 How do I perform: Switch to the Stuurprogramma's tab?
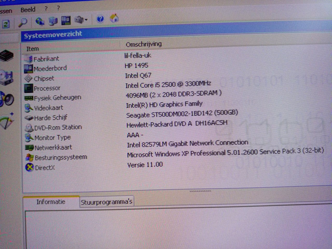click(107, 202)
